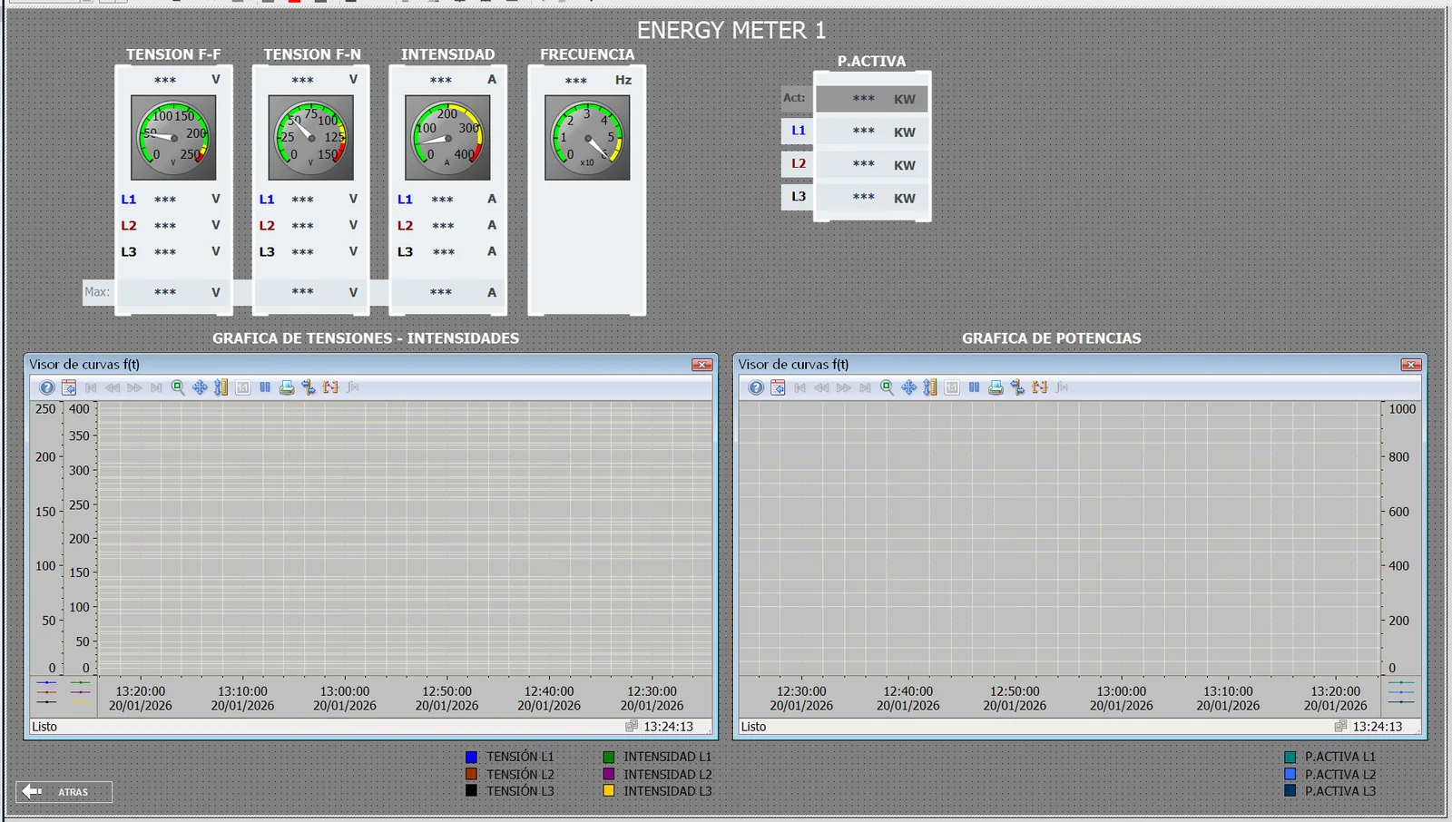Click the P.ACTIVA L1 legend color box
Image resolution: width=1452 pixels, height=822 pixels.
tap(1290, 757)
